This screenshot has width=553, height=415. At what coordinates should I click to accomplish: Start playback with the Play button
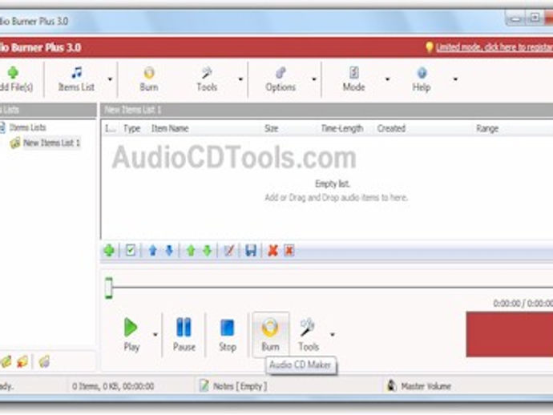coord(131,334)
